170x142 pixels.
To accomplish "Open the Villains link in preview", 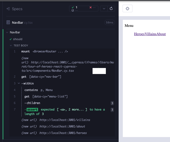I will click(x=150, y=34).
